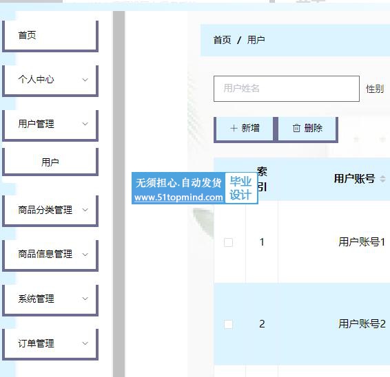Click the 新增 button
390x377 pixels.
pos(245,129)
